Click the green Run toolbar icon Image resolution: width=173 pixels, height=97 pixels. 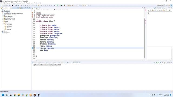(x=58, y=5)
